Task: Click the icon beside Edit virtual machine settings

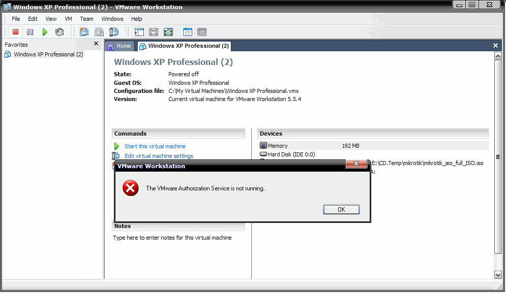Action: [x=115, y=156]
